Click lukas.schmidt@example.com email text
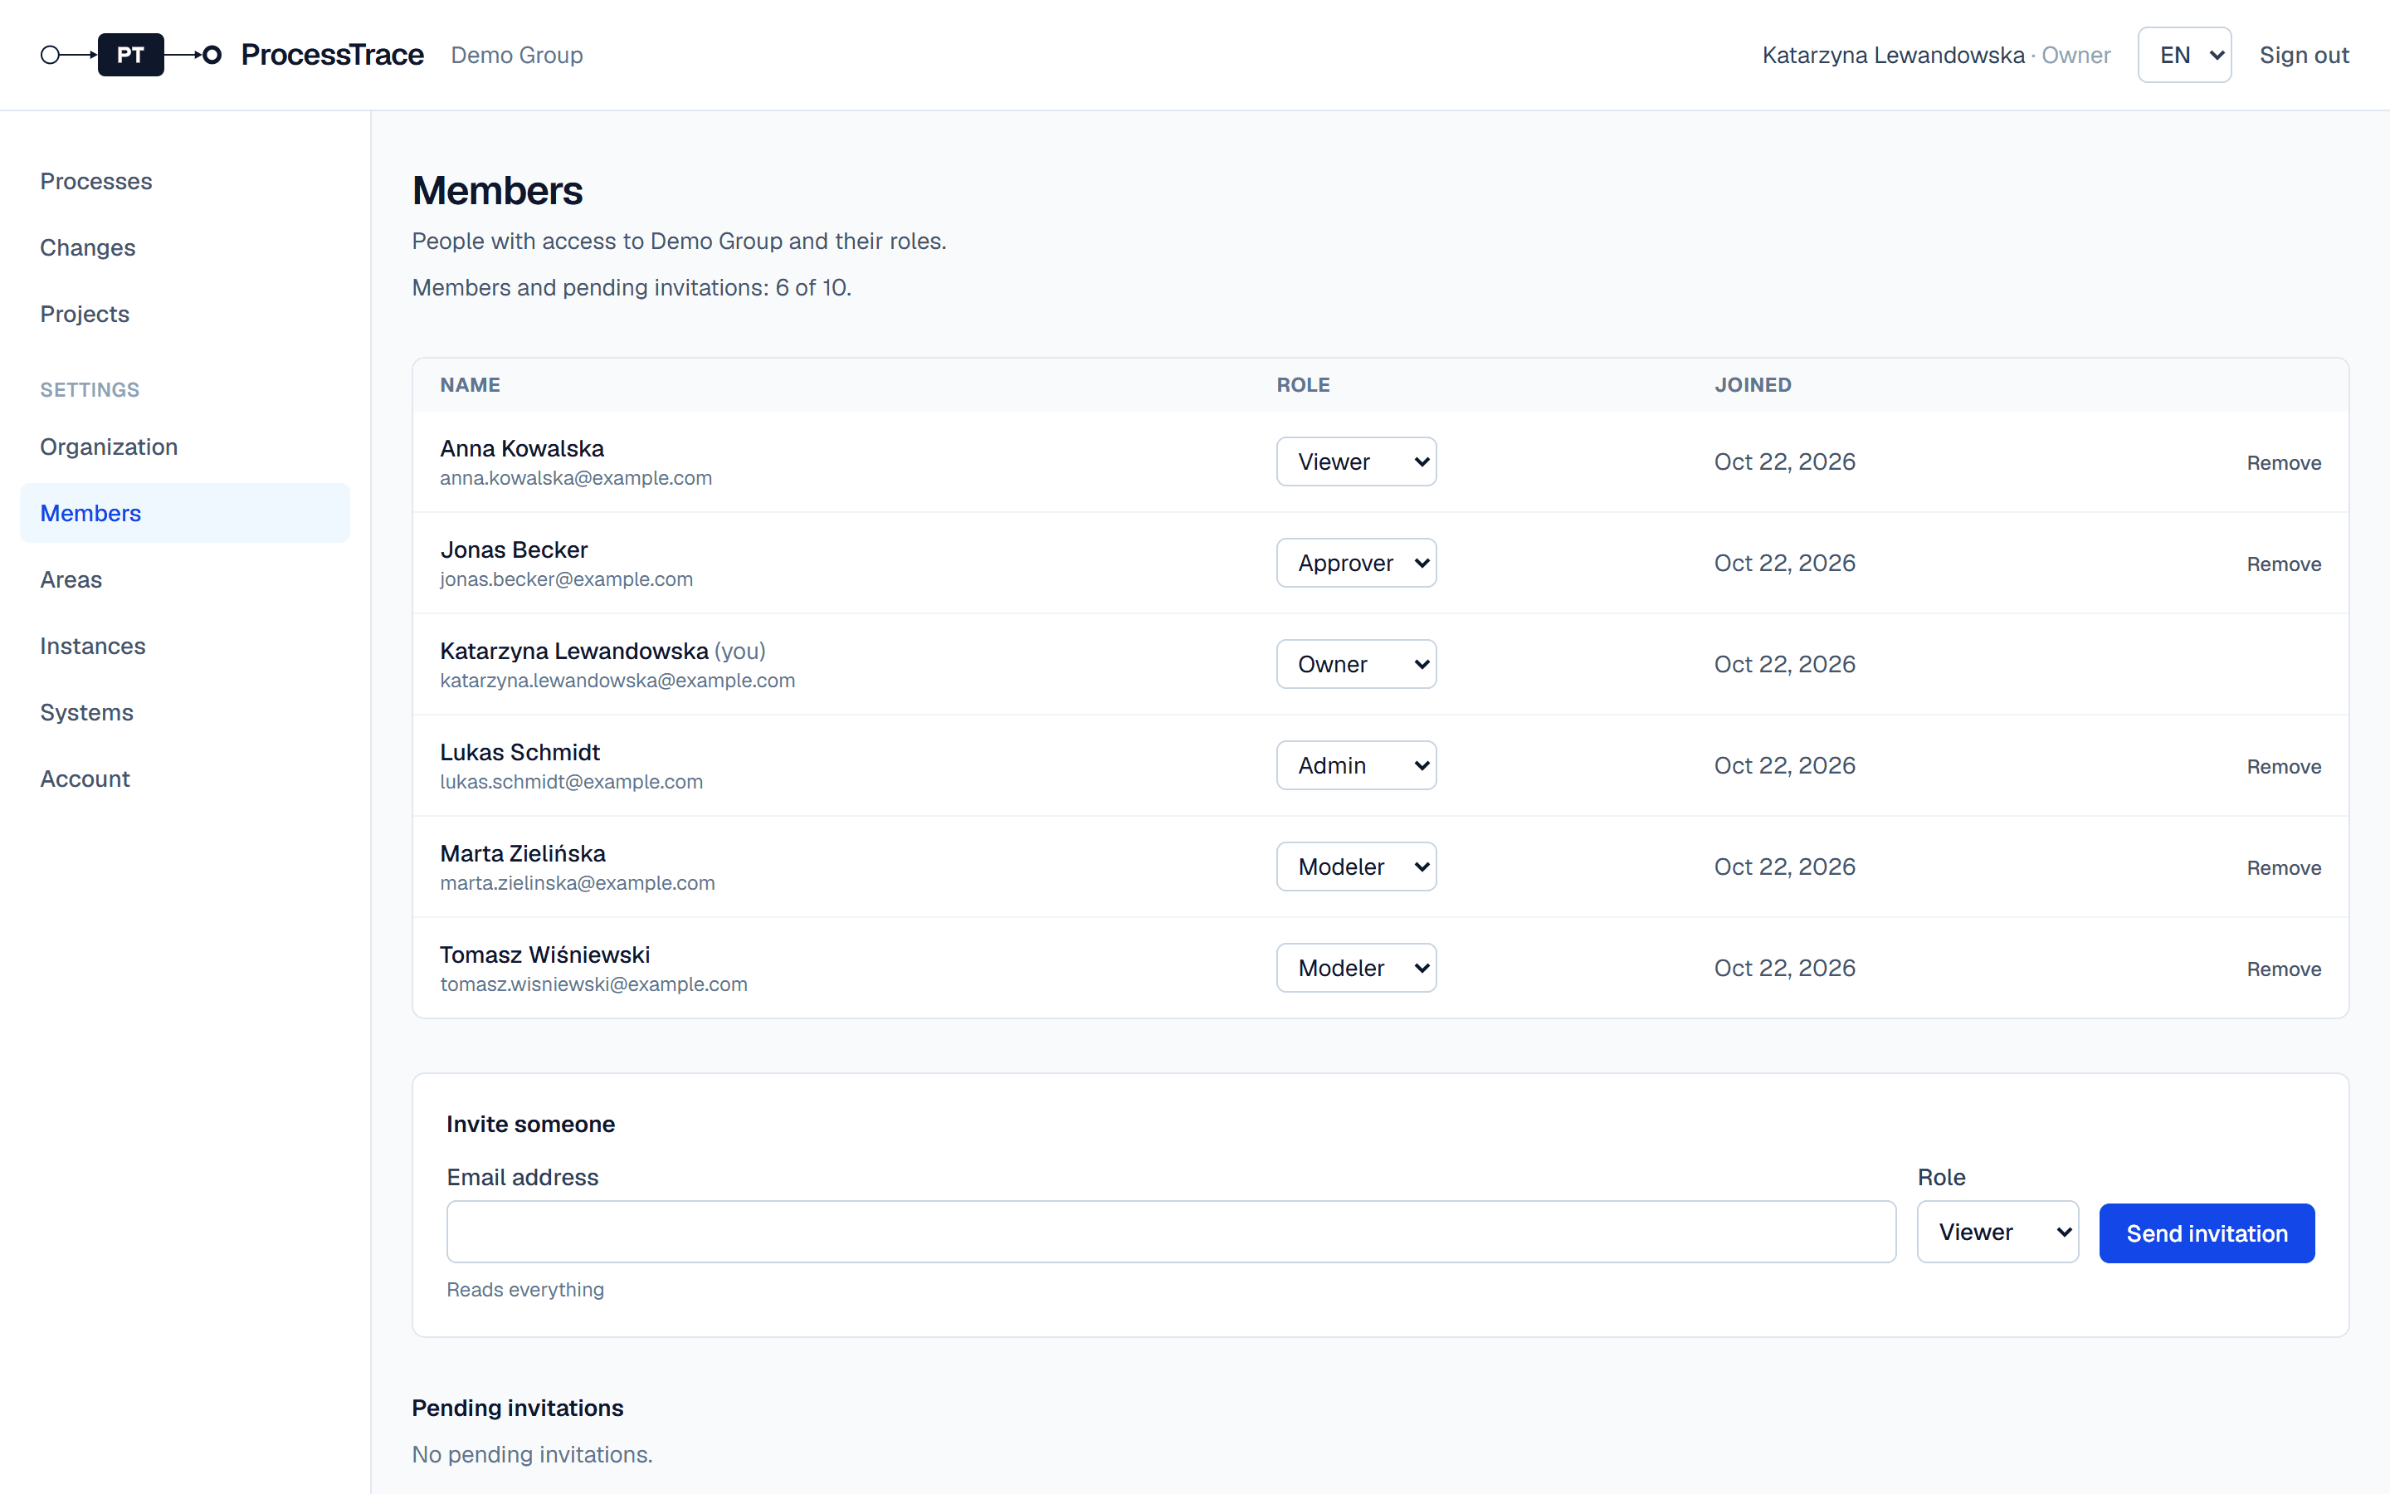Screen dimensions: 2390x1494 click(x=571, y=782)
